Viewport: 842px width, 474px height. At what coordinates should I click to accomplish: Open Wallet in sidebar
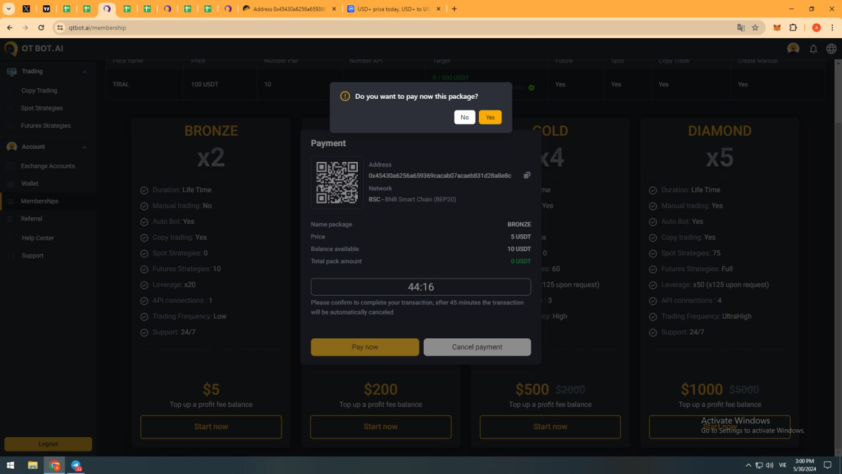30,184
